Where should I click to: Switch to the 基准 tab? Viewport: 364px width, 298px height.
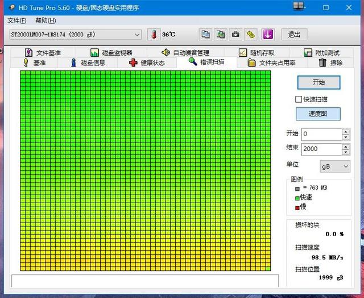coord(34,63)
